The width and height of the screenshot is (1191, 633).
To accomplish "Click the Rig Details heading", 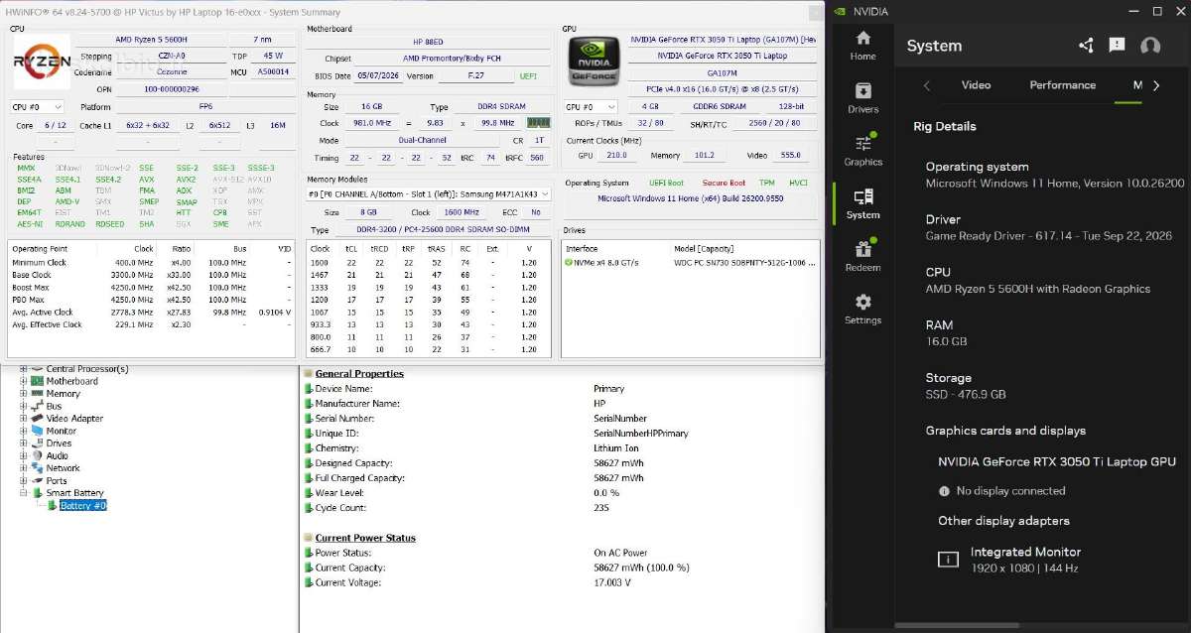I will click(x=945, y=126).
